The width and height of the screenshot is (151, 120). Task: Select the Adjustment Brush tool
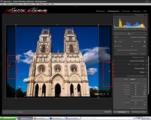point(139,33)
